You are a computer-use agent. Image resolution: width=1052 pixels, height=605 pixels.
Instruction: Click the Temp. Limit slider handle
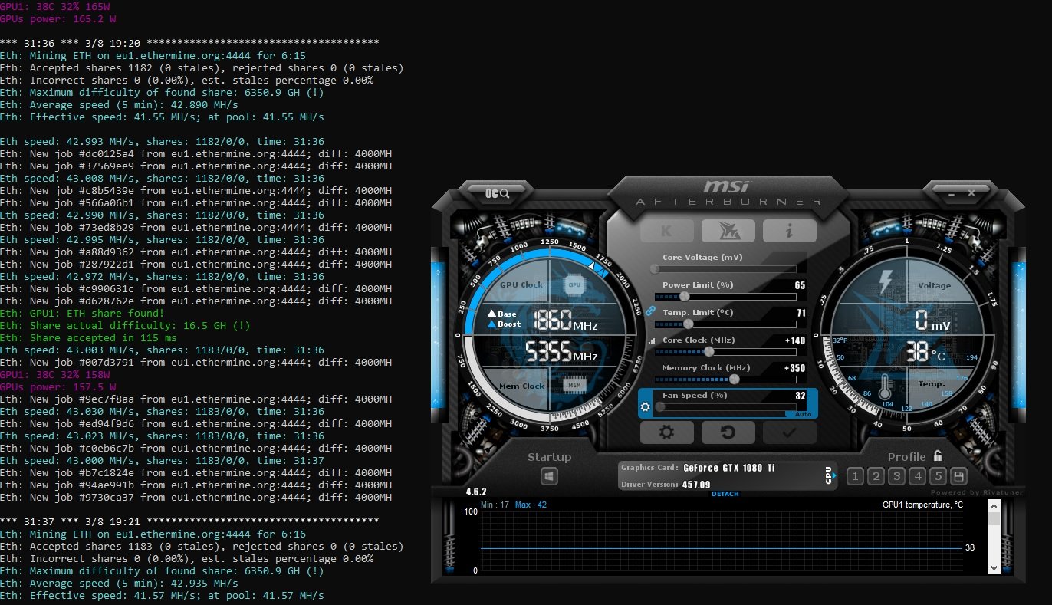[x=688, y=324]
